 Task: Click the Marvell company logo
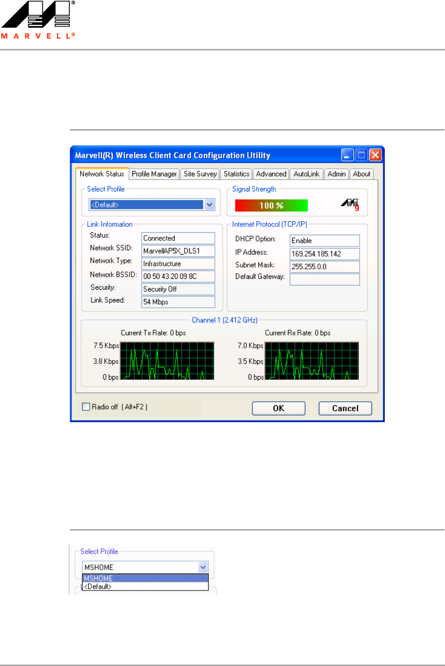coord(38,20)
